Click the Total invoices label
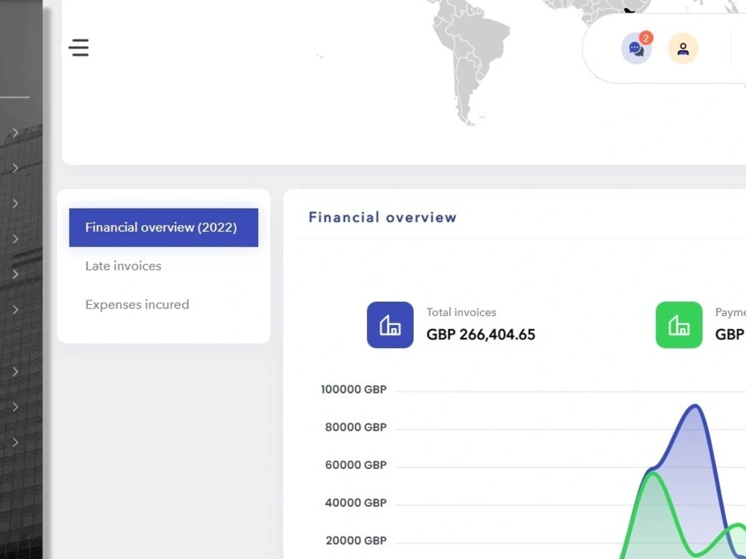 point(461,312)
